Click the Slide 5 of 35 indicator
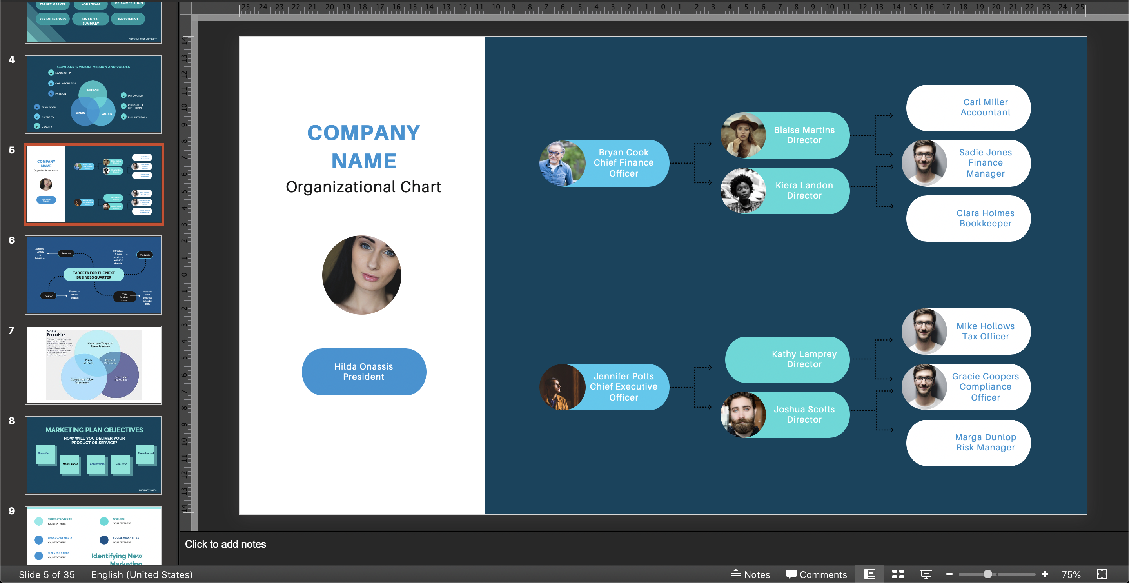Viewport: 1129px width, 583px height. click(47, 574)
